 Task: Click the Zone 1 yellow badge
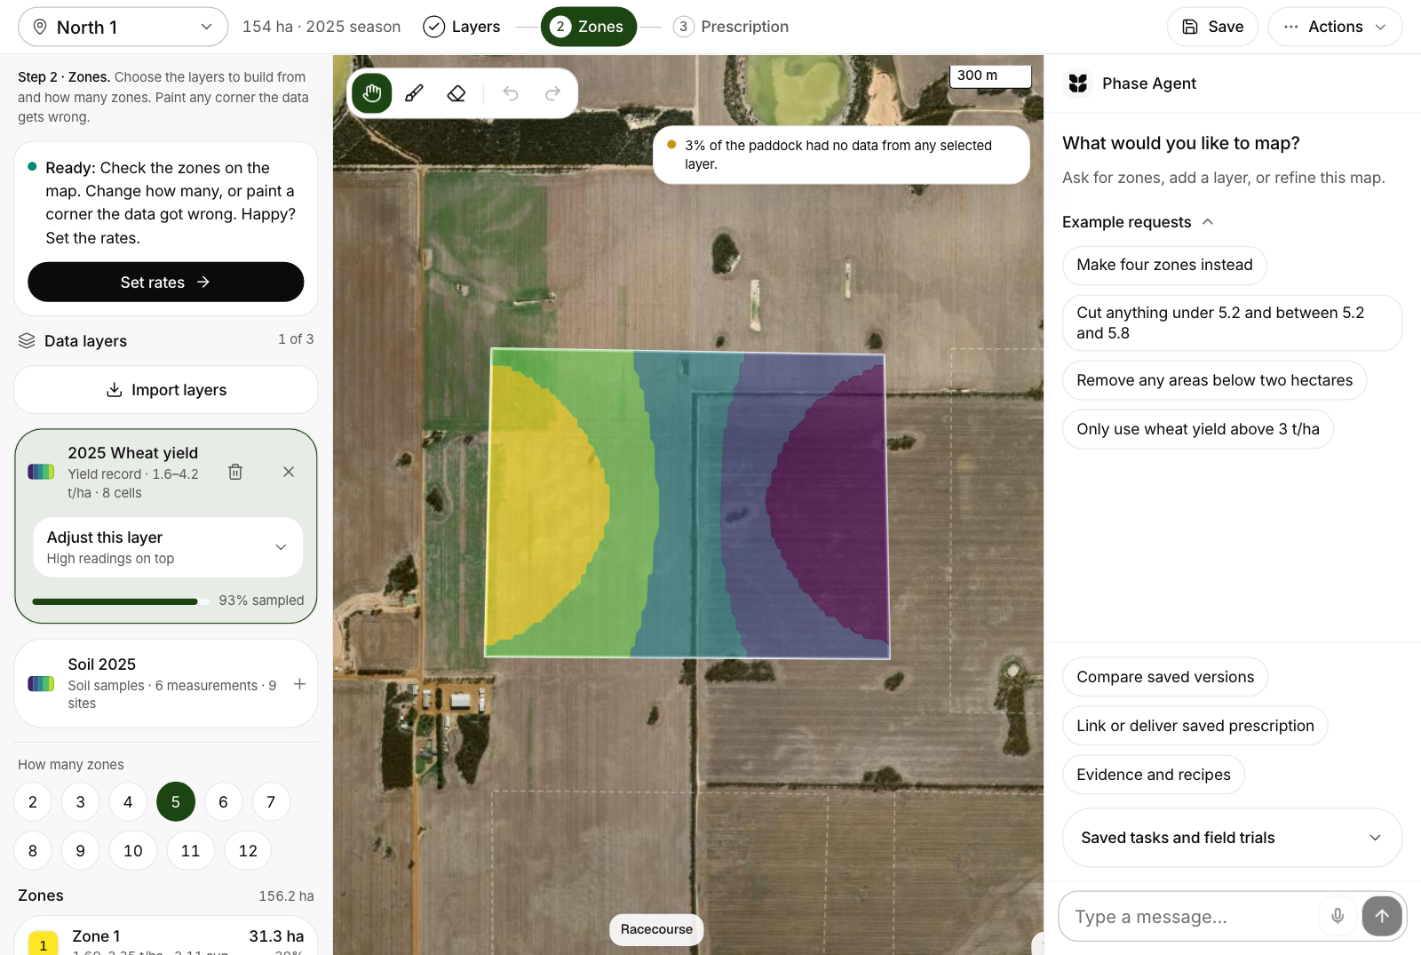click(x=43, y=943)
